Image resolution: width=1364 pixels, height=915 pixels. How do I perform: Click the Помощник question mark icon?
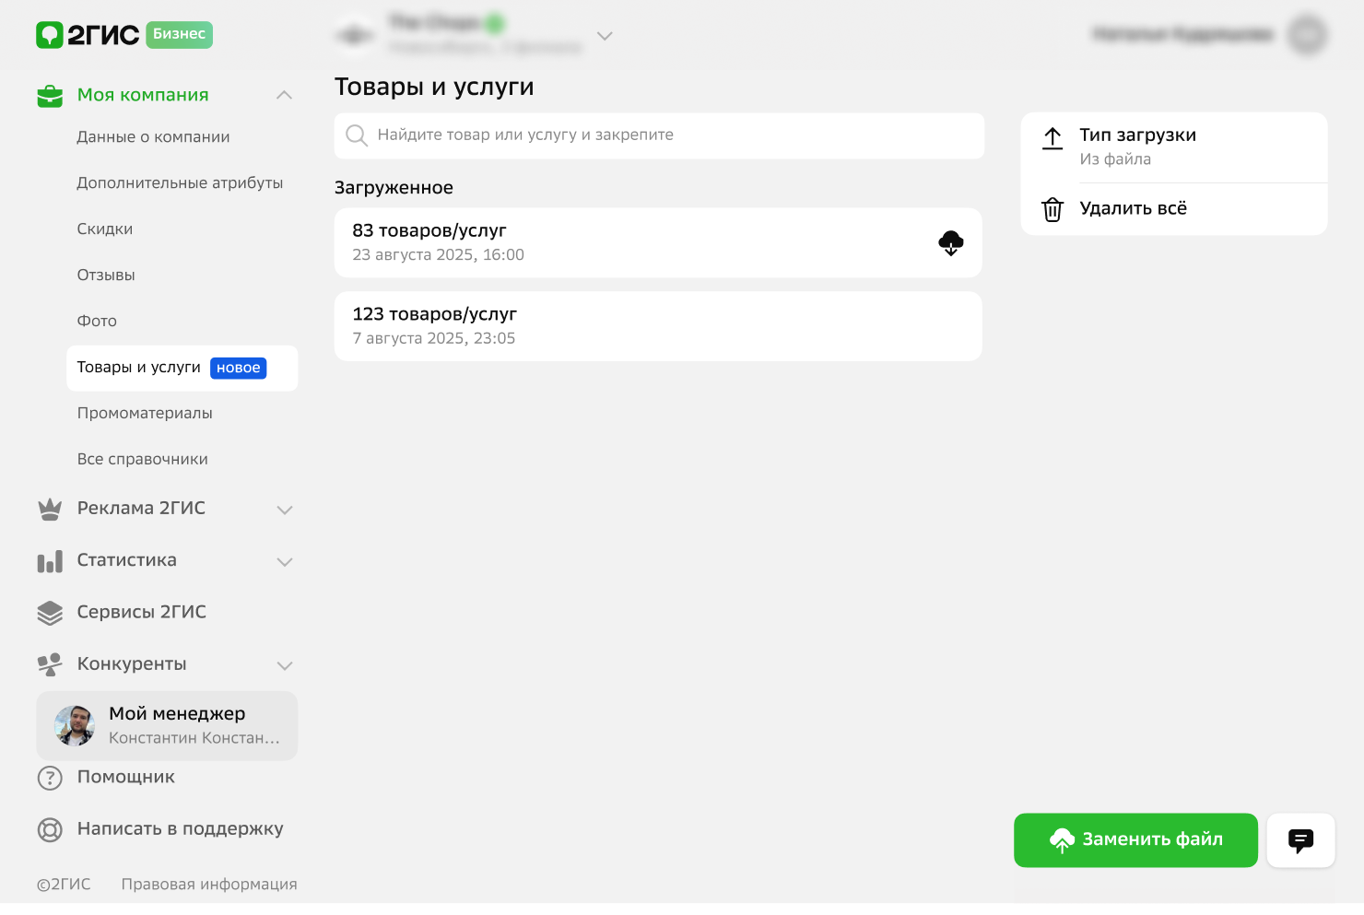point(50,778)
